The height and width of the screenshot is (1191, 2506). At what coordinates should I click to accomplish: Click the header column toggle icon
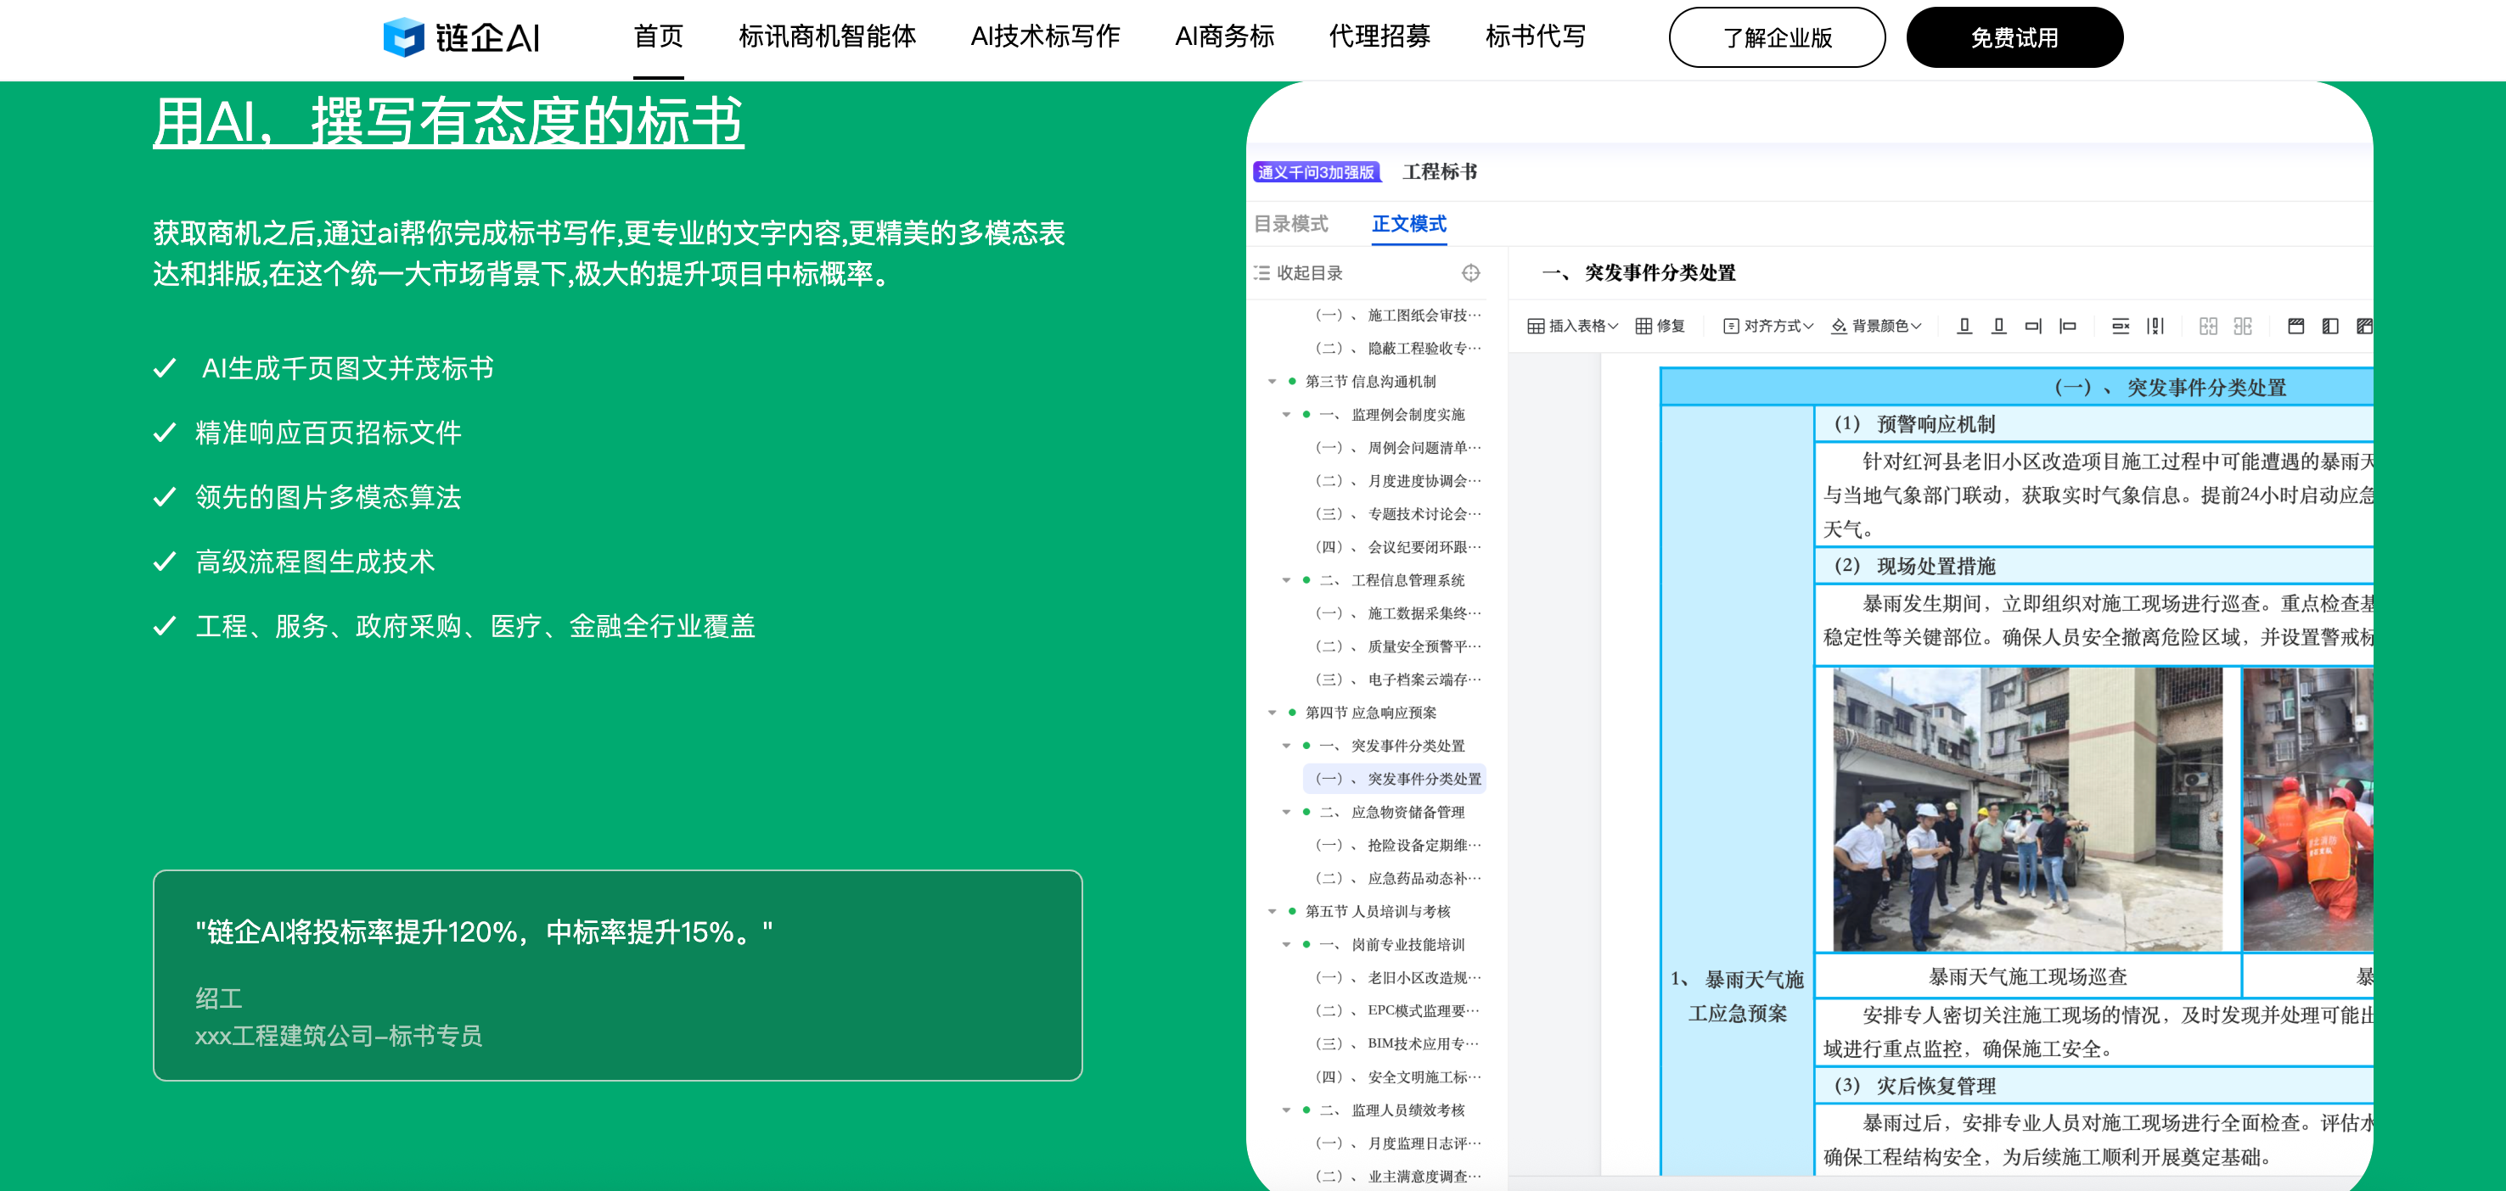(2330, 326)
